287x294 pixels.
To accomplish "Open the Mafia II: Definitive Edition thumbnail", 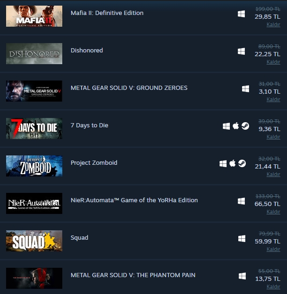I will (x=34, y=16).
